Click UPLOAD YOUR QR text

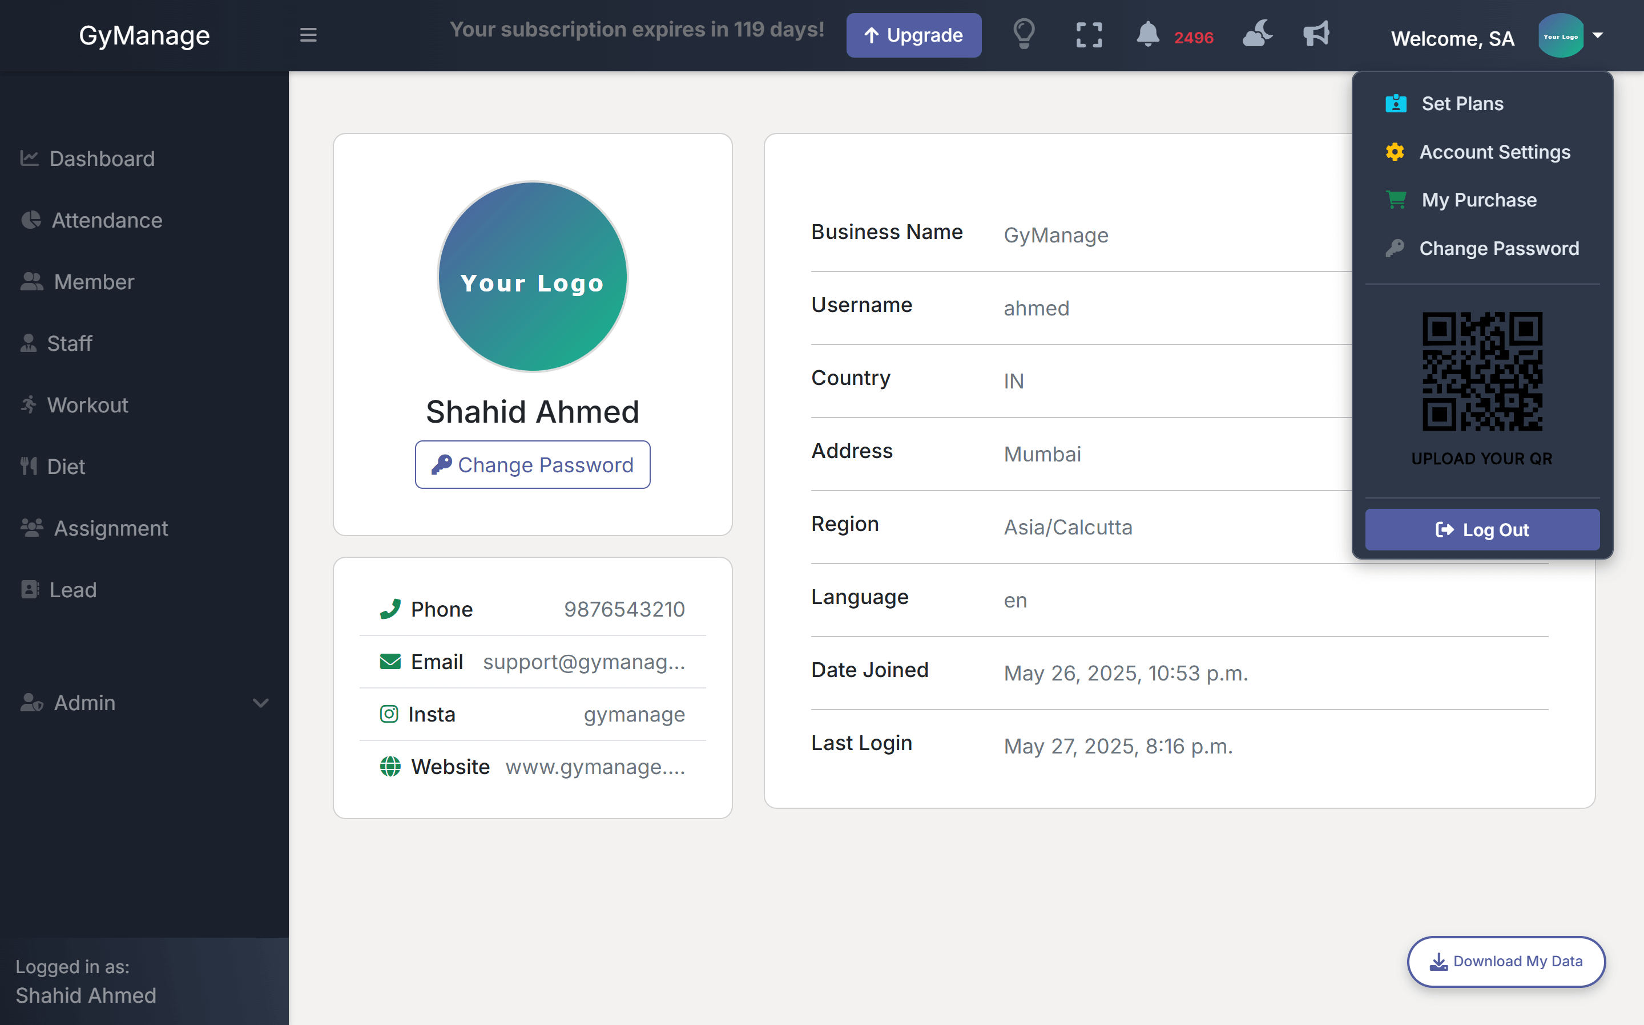click(x=1482, y=459)
